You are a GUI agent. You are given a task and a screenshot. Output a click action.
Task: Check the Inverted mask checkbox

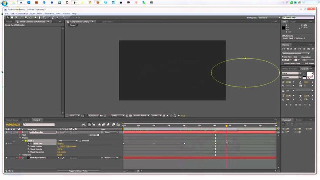pyautogui.click(x=80, y=140)
